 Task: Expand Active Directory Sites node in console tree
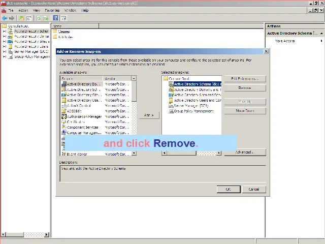[5, 42]
